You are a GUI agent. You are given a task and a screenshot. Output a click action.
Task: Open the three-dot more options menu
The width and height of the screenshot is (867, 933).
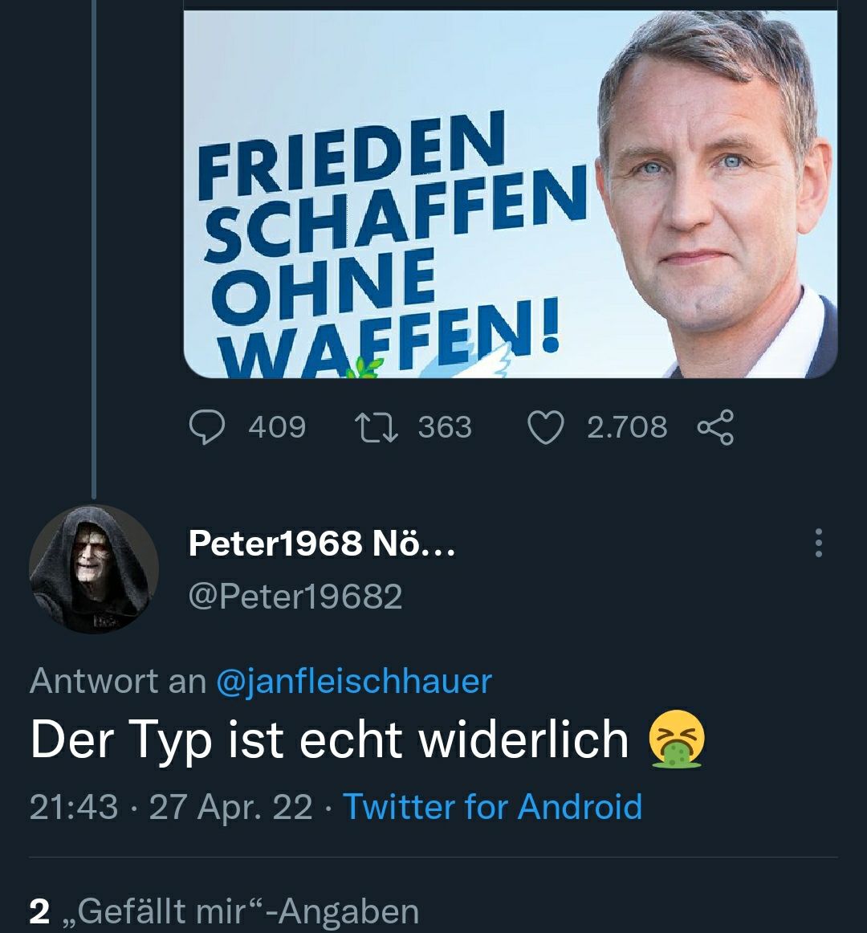tap(818, 544)
